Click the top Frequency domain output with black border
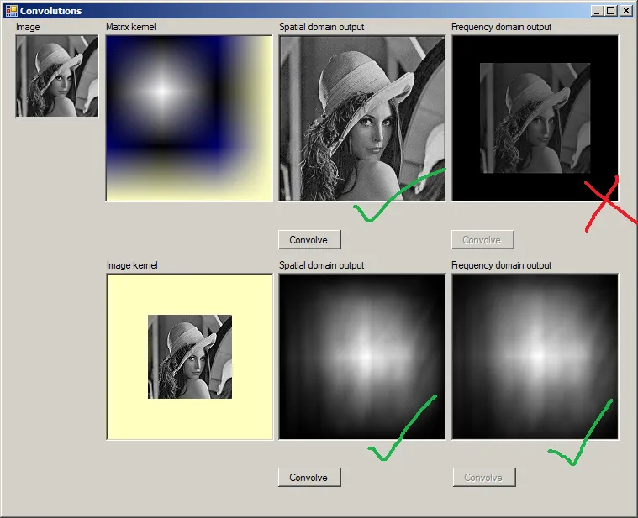Screen dimensions: 638x518 535,118
